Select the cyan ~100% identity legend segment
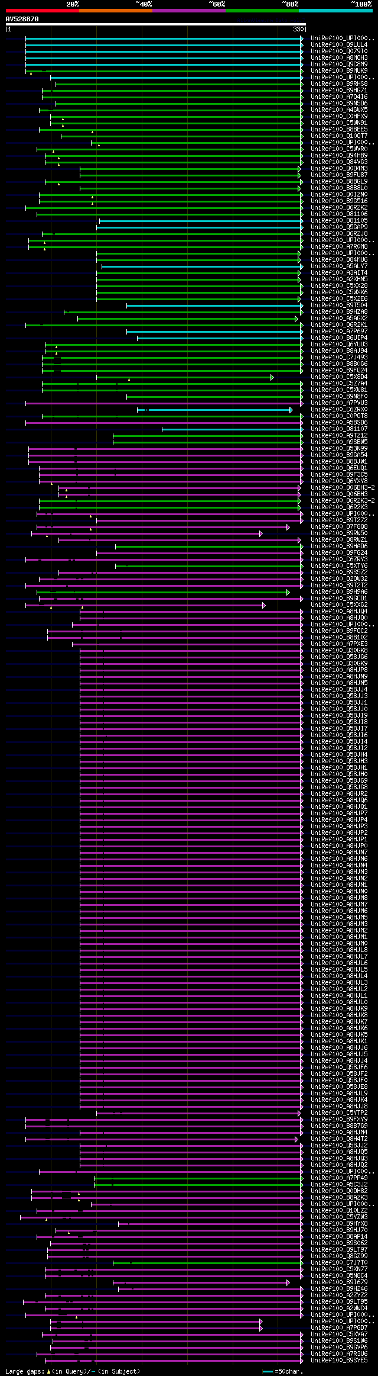The height and width of the screenshot is (1376, 378). coord(335,11)
